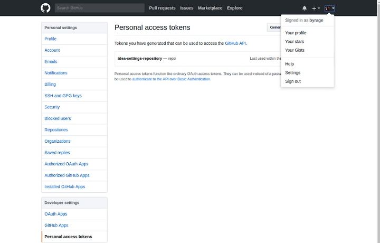Viewport: 380px width, 243px height.
Task: Open Repositories settings in sidebar
Action: pyautogui.click(x=74, y=130)
